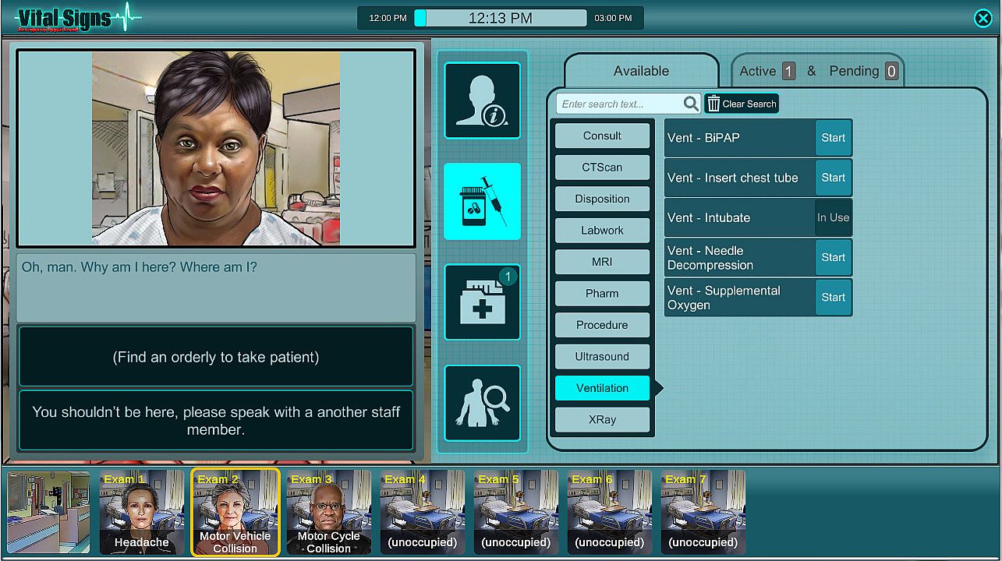
Task: Start Vent - Supplemental Oxygen
Action: click(x=833, y=297)
